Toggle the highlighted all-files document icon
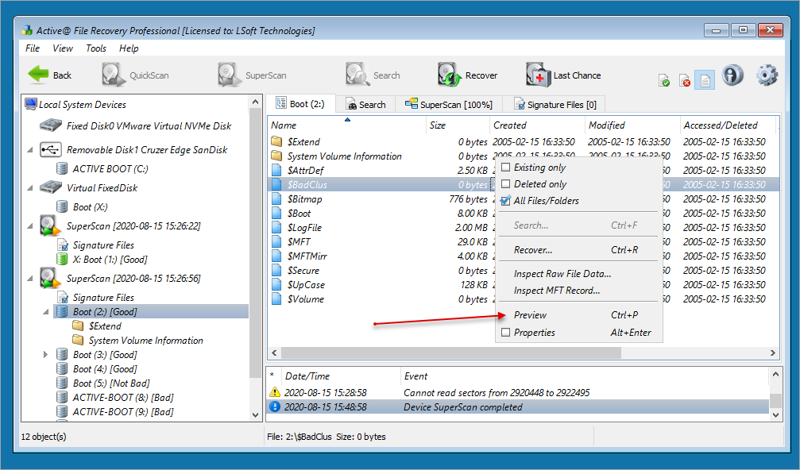Screen dimensions: 800x470 coord(705,80)
